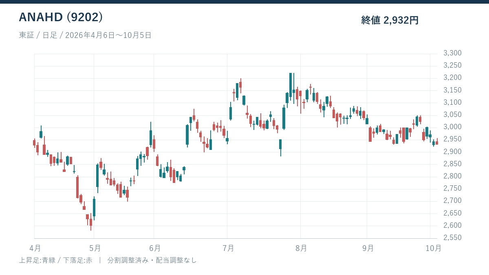Select the 9月 label on the time axis
This screenshot has width=489, height=275.
(368, 248)
